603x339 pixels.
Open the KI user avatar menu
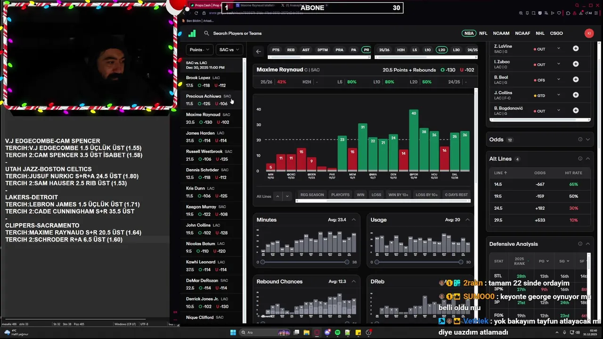click(x=589, y=33)
